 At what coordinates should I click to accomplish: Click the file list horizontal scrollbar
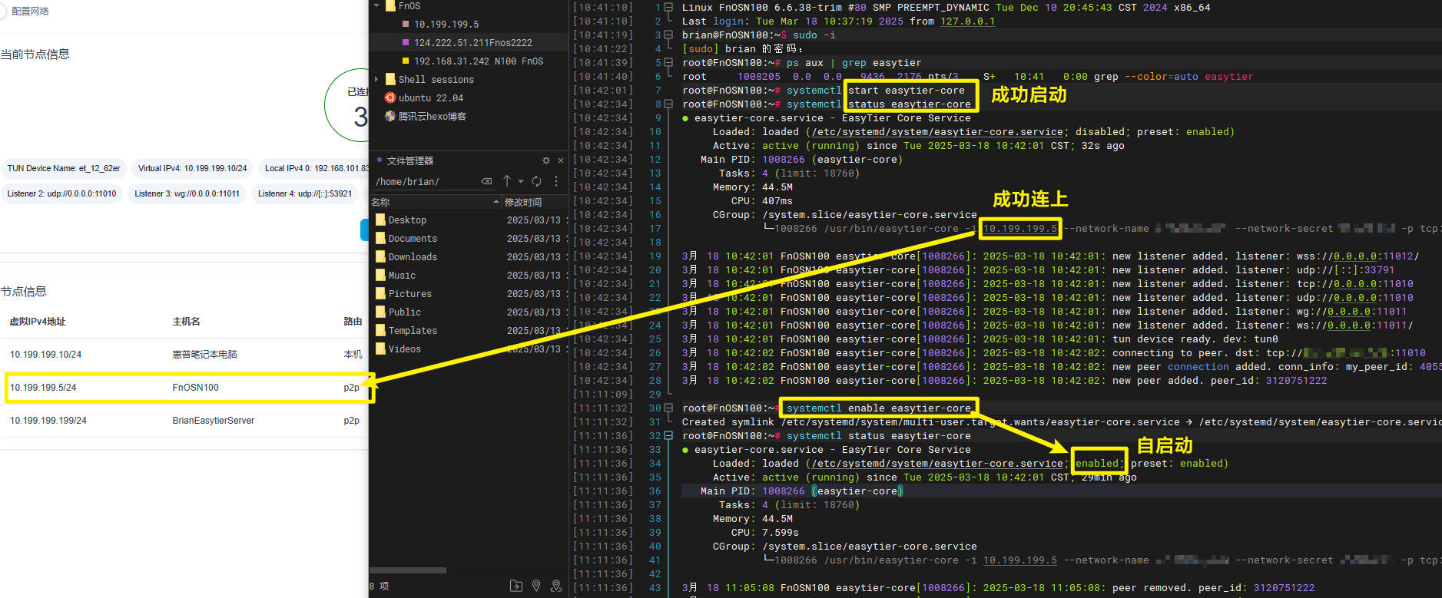408,570
